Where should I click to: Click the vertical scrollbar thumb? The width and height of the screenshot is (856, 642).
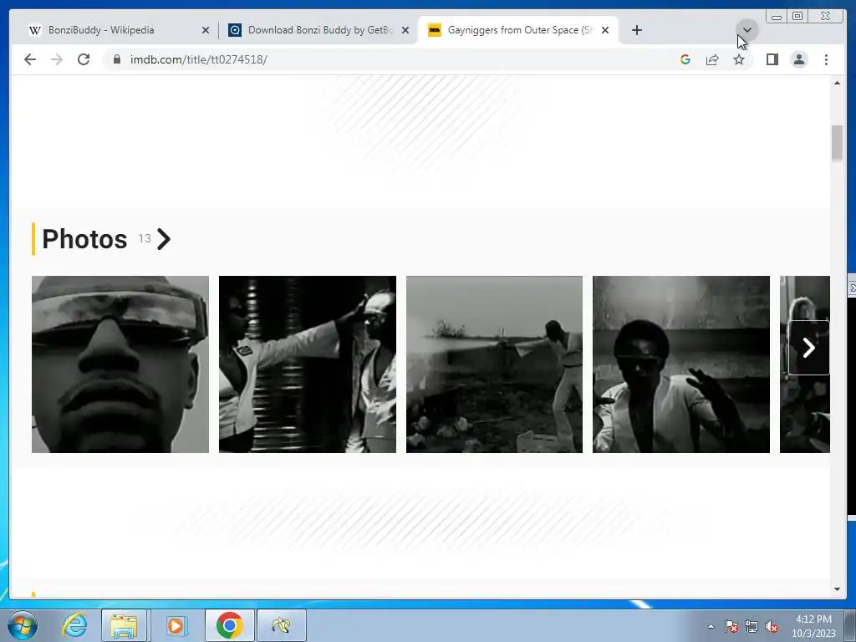[837, 143]
